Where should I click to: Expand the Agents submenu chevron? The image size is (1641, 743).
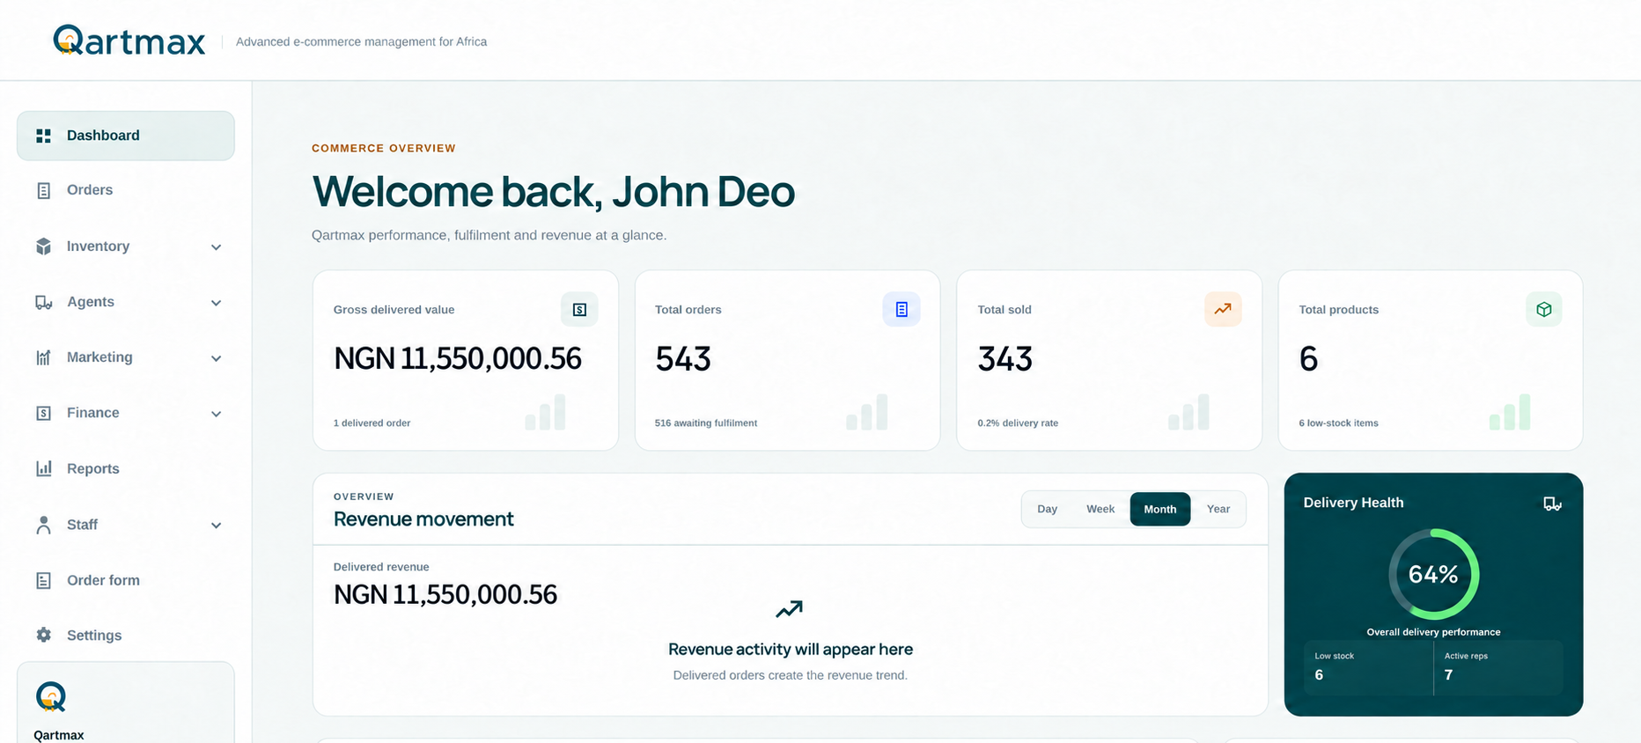(x=216, y=303)
